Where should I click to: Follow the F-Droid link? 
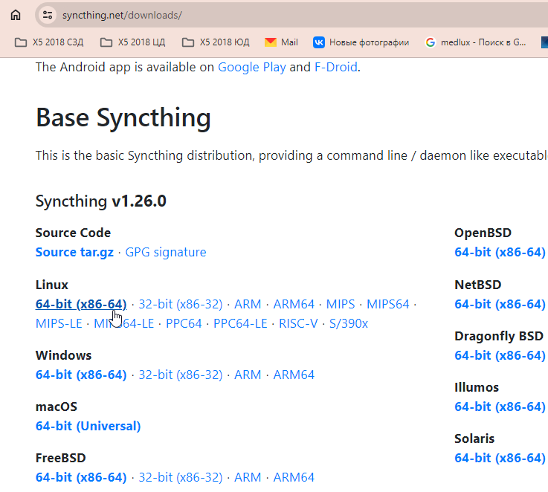336,67
